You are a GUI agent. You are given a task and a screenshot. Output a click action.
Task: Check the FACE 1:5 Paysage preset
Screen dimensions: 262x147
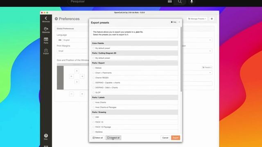tap(93, 127)
